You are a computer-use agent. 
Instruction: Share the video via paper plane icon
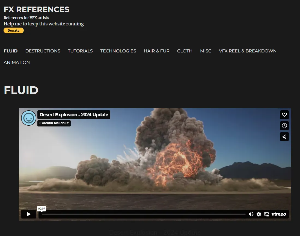click(284, 137)
